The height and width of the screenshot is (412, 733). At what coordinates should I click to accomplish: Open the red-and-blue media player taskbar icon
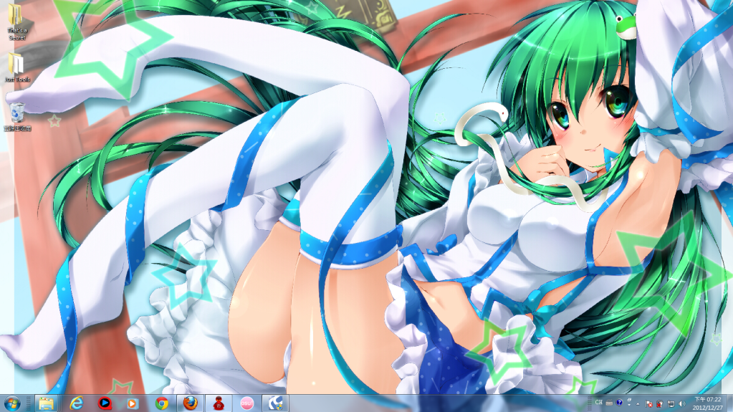(105, 403)
